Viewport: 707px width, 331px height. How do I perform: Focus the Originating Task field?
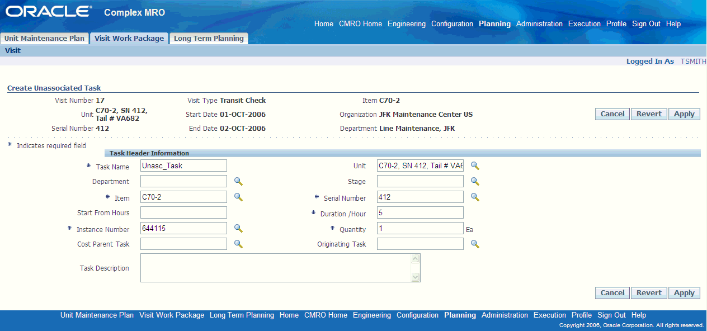point(420,244)
